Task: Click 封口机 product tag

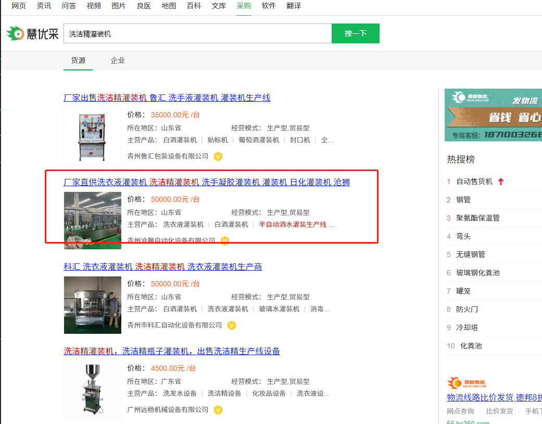Action: point(300,140)
